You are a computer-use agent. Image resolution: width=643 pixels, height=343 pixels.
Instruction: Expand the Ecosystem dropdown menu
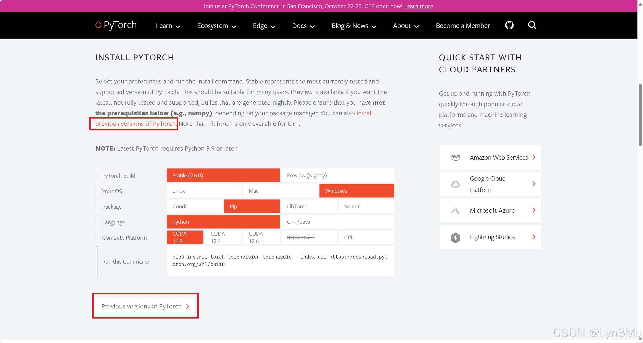(x=217, y=26)
